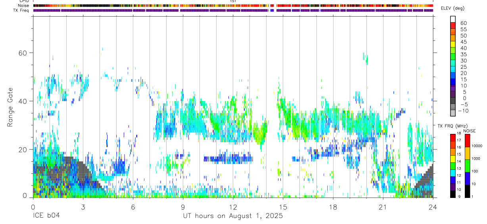Select the 40 label on elevation colorbar
487x224 pixels.
point(464,48)
